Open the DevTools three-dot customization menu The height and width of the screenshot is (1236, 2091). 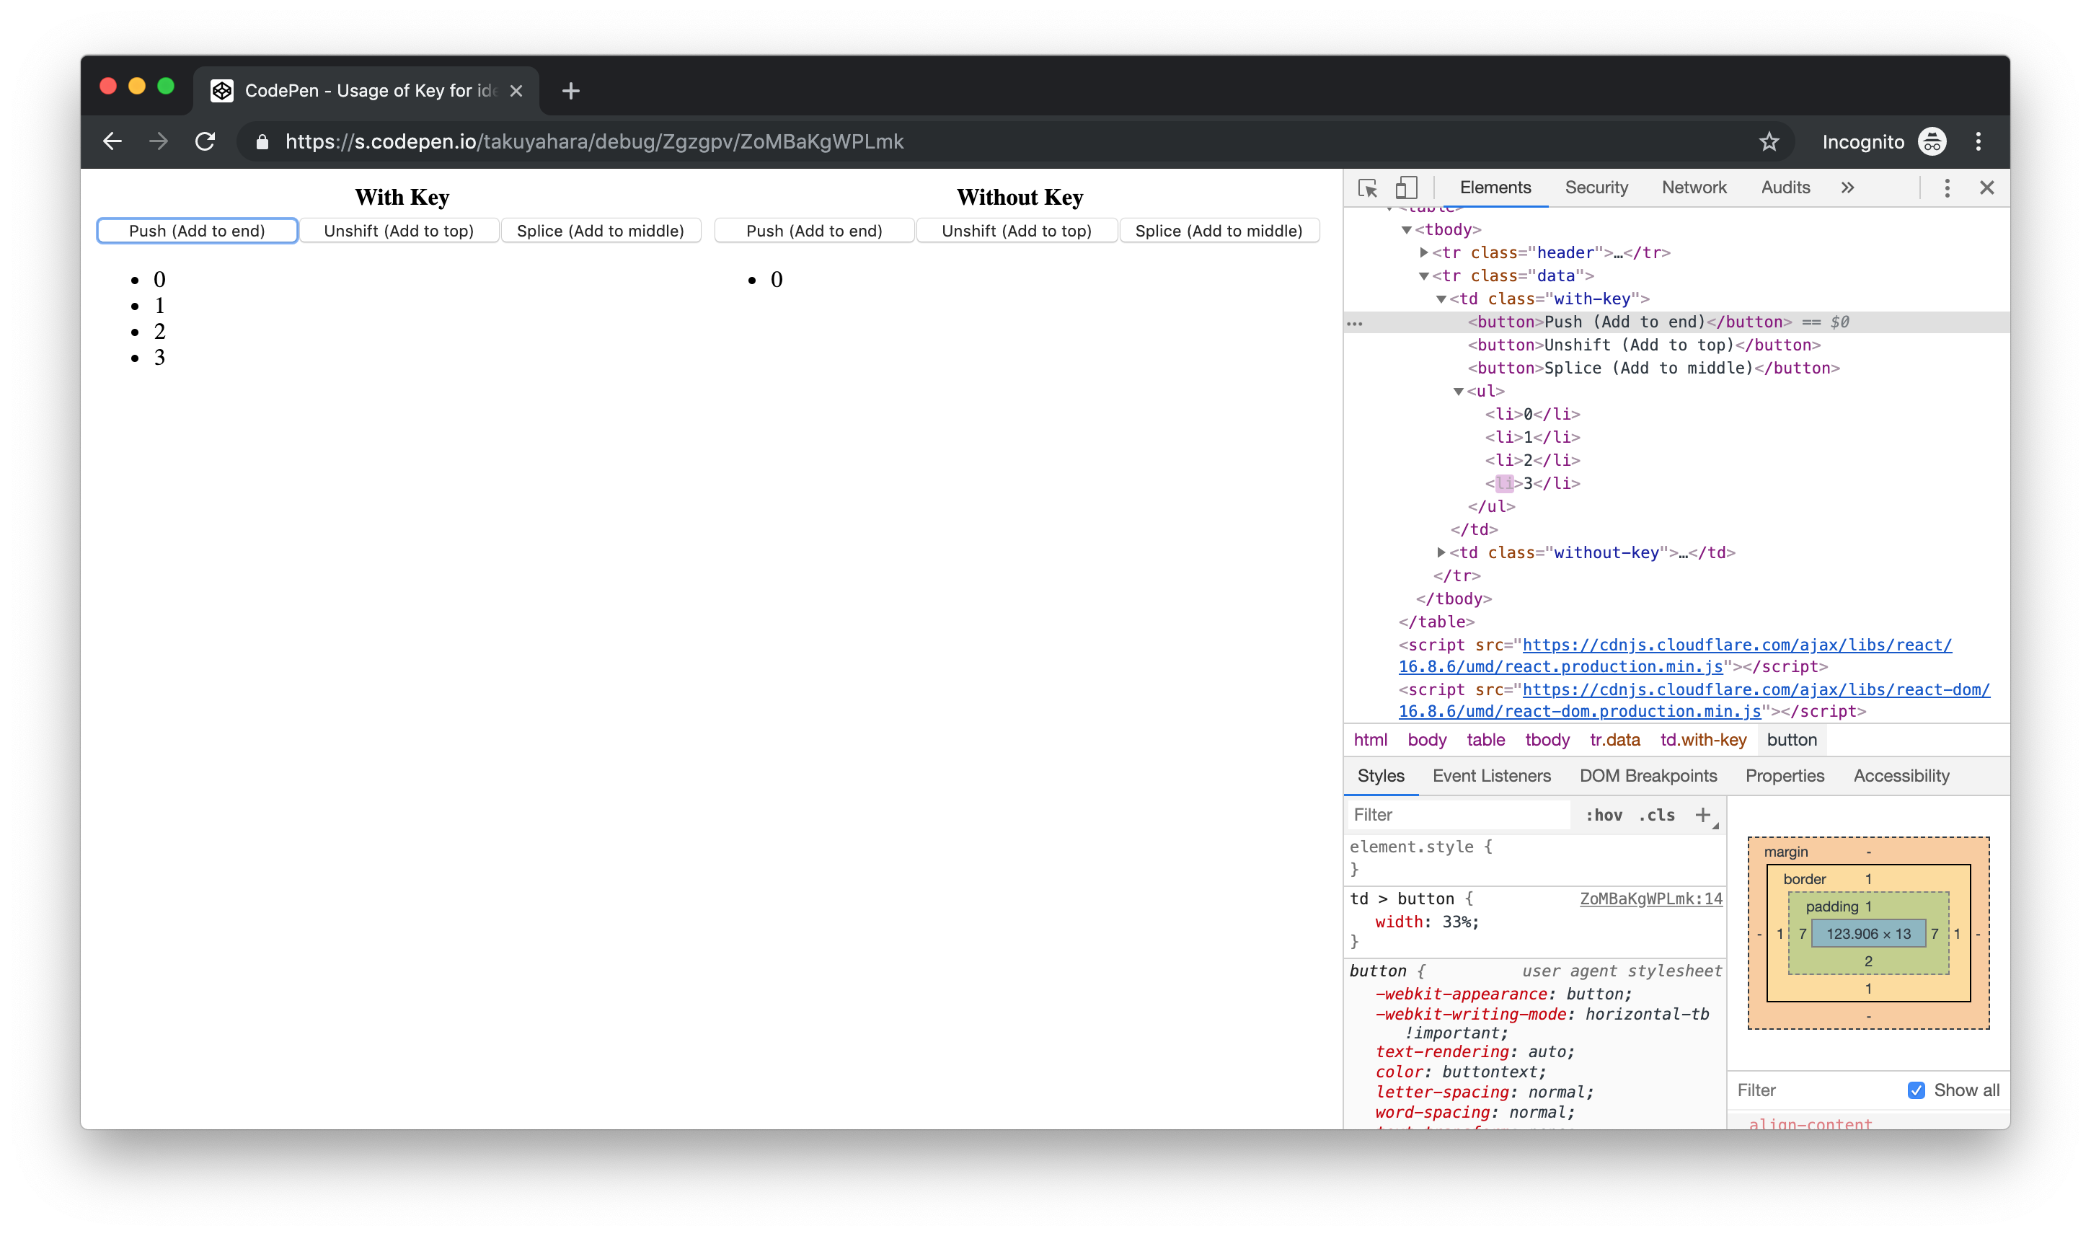coord(1947,188)
